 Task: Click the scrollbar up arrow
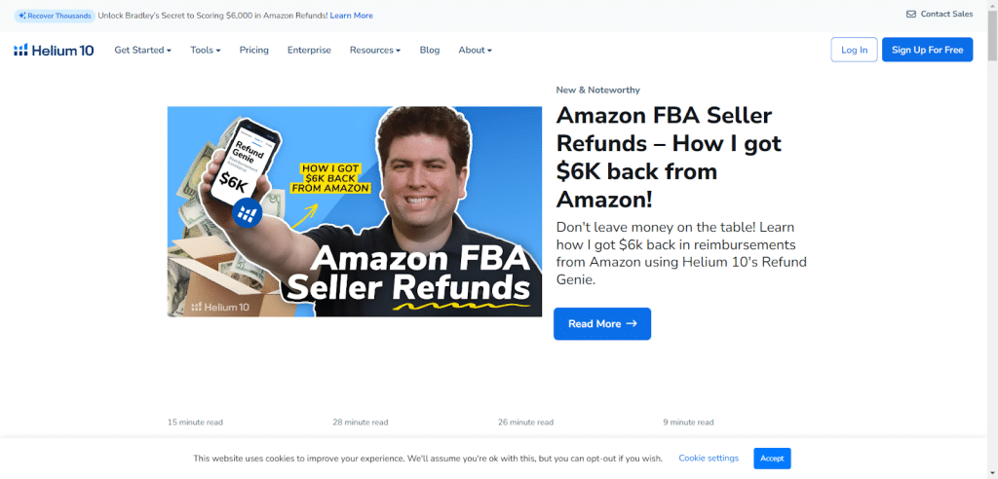[x=992, y=5]
